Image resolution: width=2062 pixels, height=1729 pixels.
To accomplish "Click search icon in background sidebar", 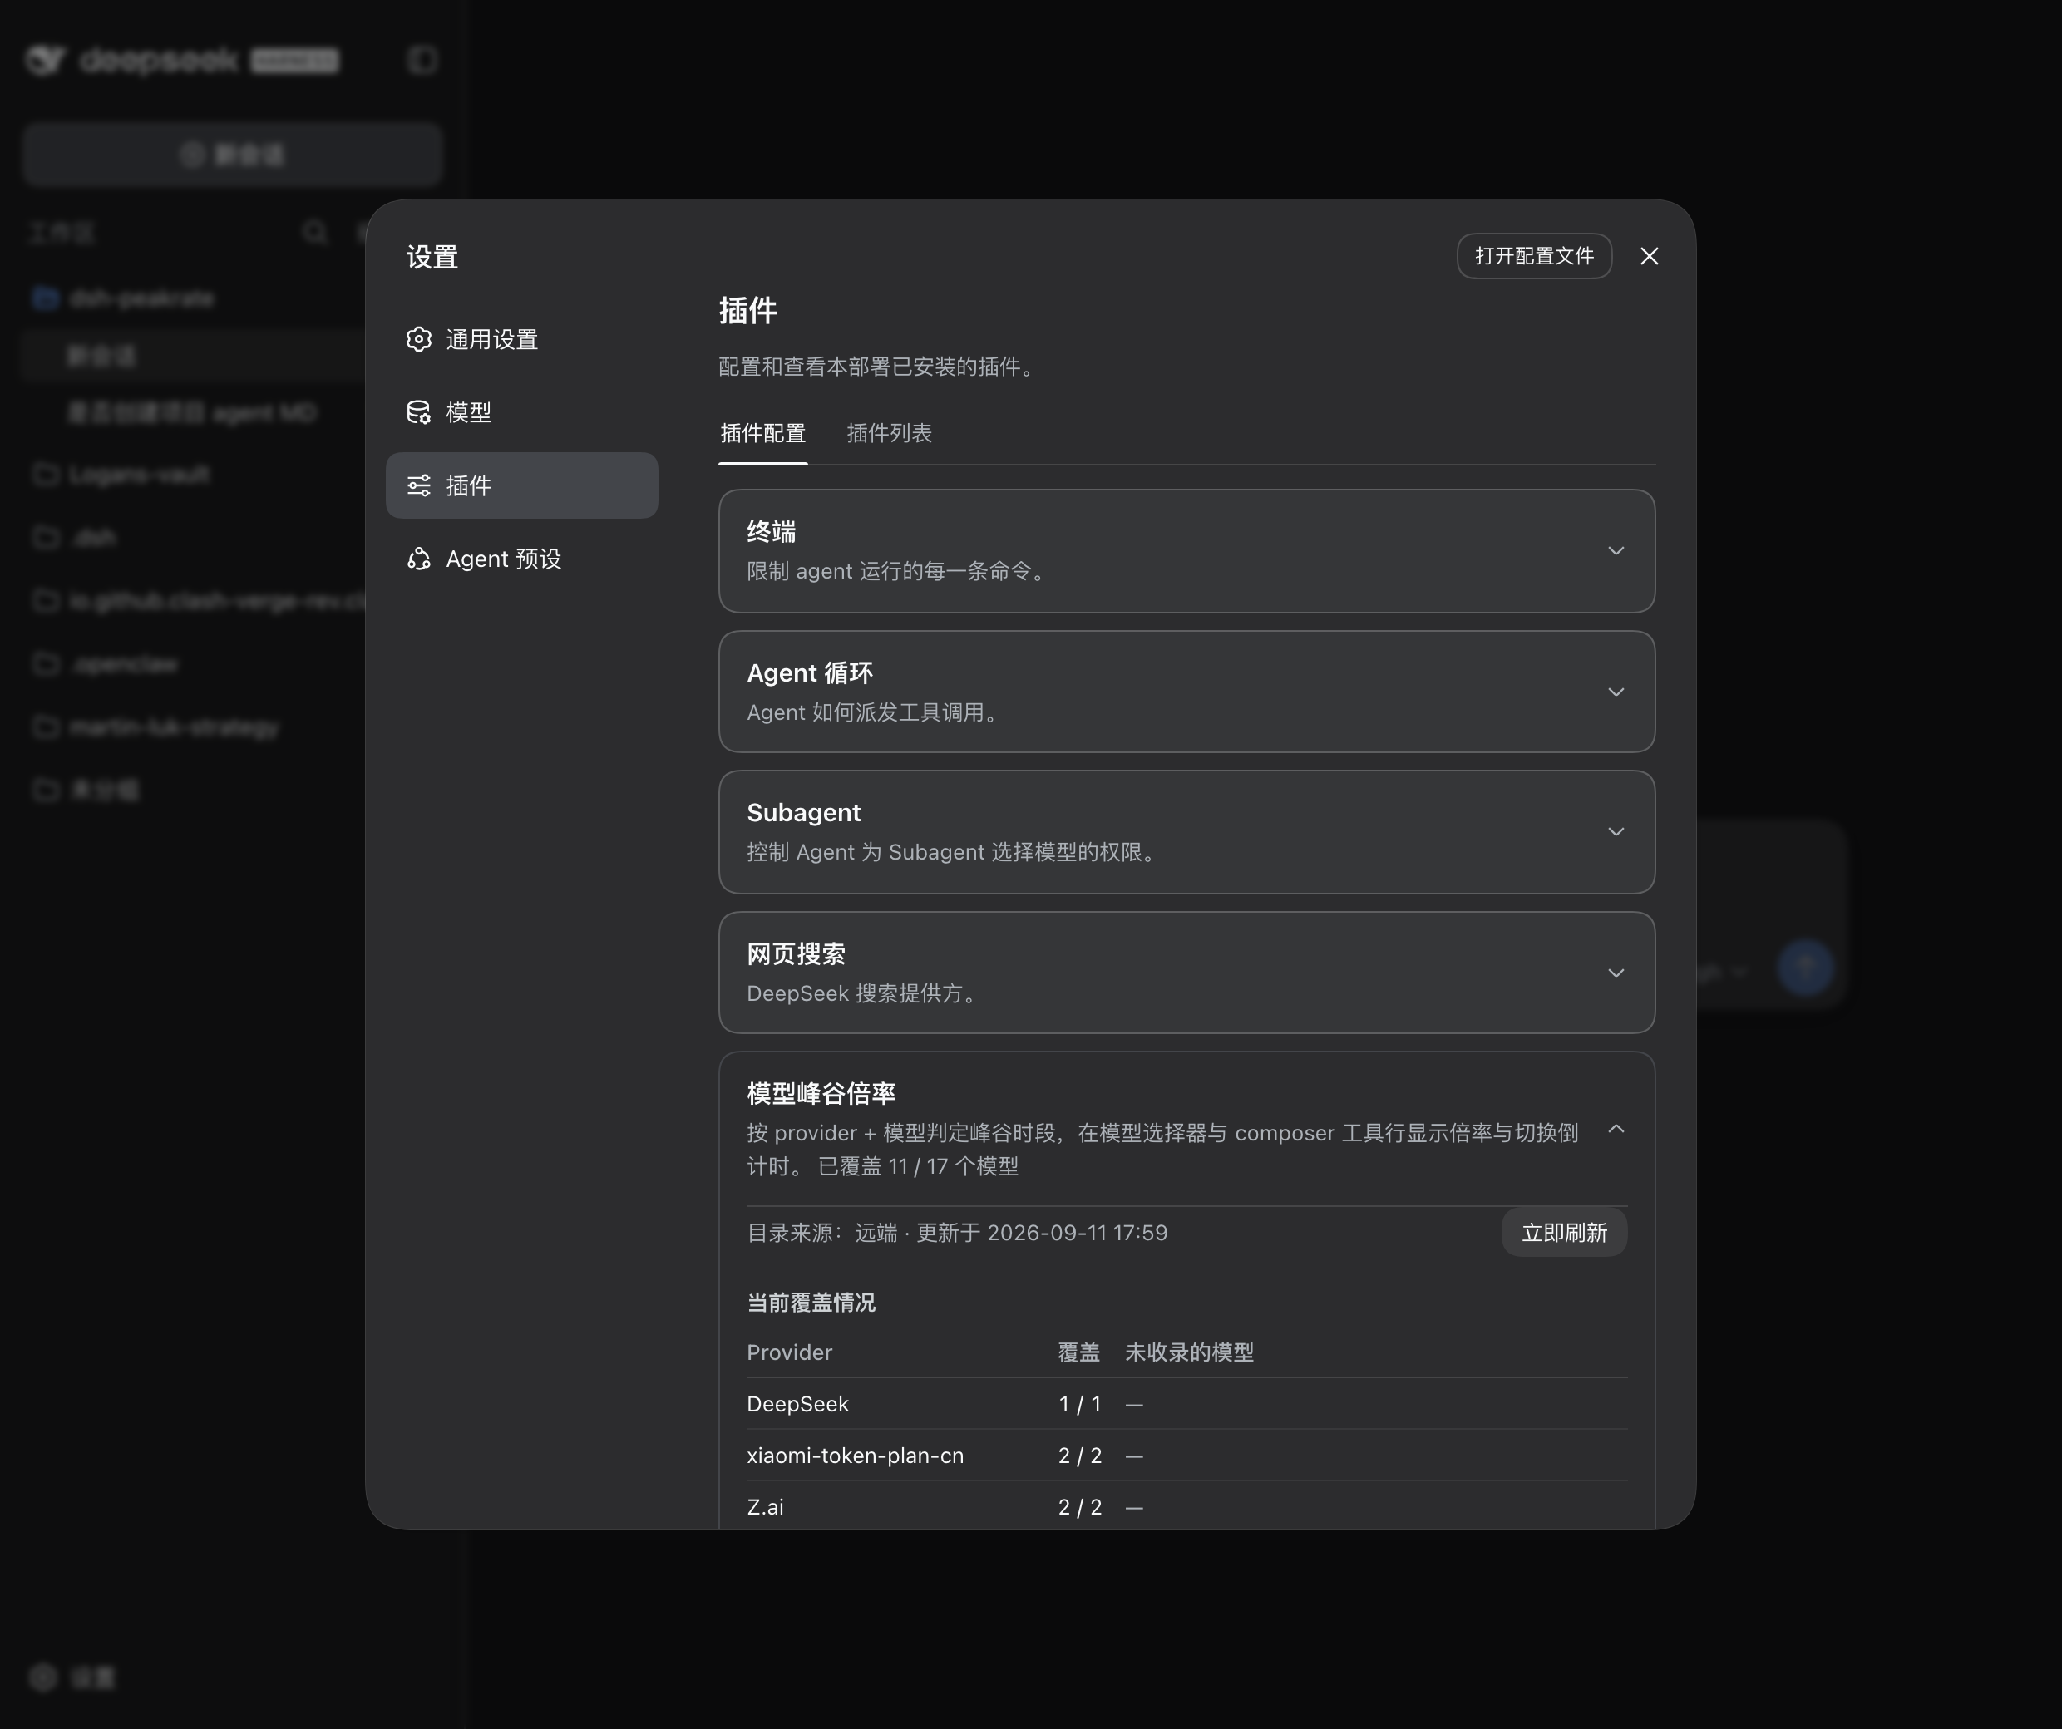I will pyautogui.click(x=315, y=232).
